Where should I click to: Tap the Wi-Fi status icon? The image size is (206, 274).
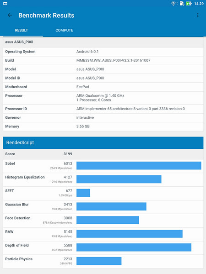[x=173, y=4]
